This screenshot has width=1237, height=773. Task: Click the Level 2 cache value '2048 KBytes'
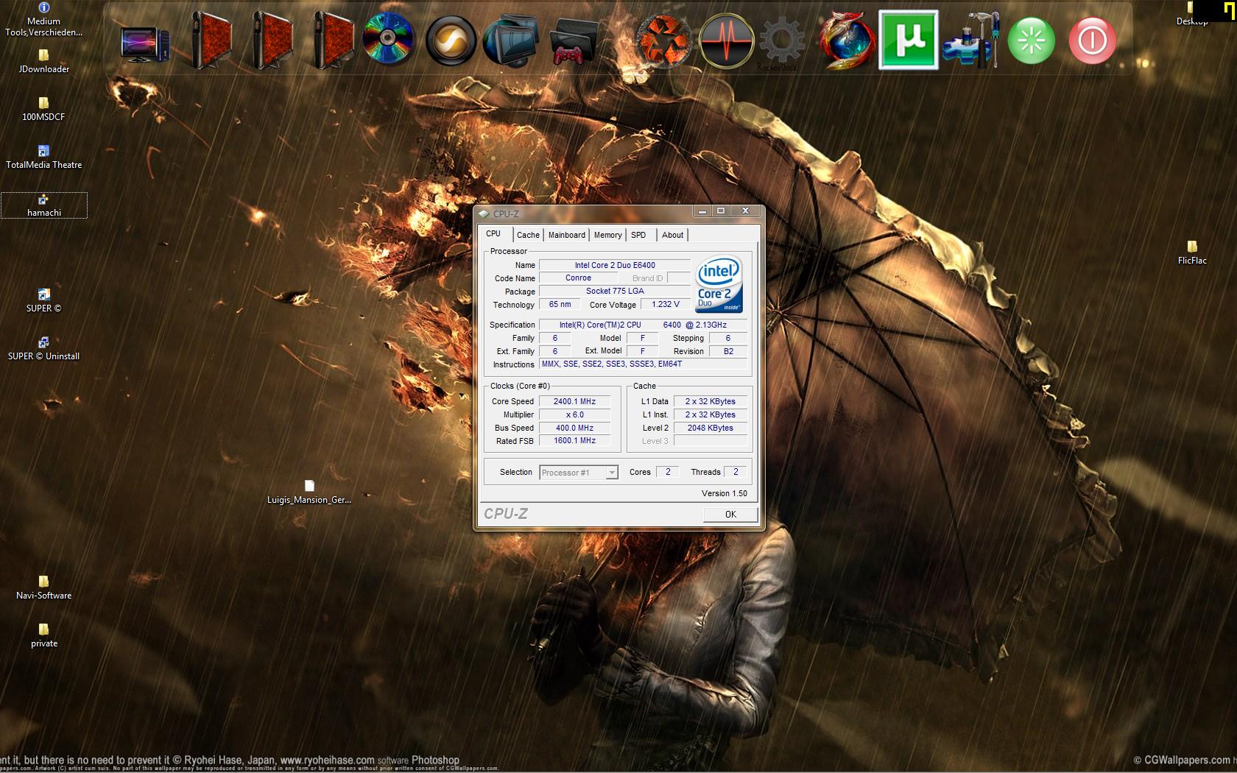pos(710,428)
